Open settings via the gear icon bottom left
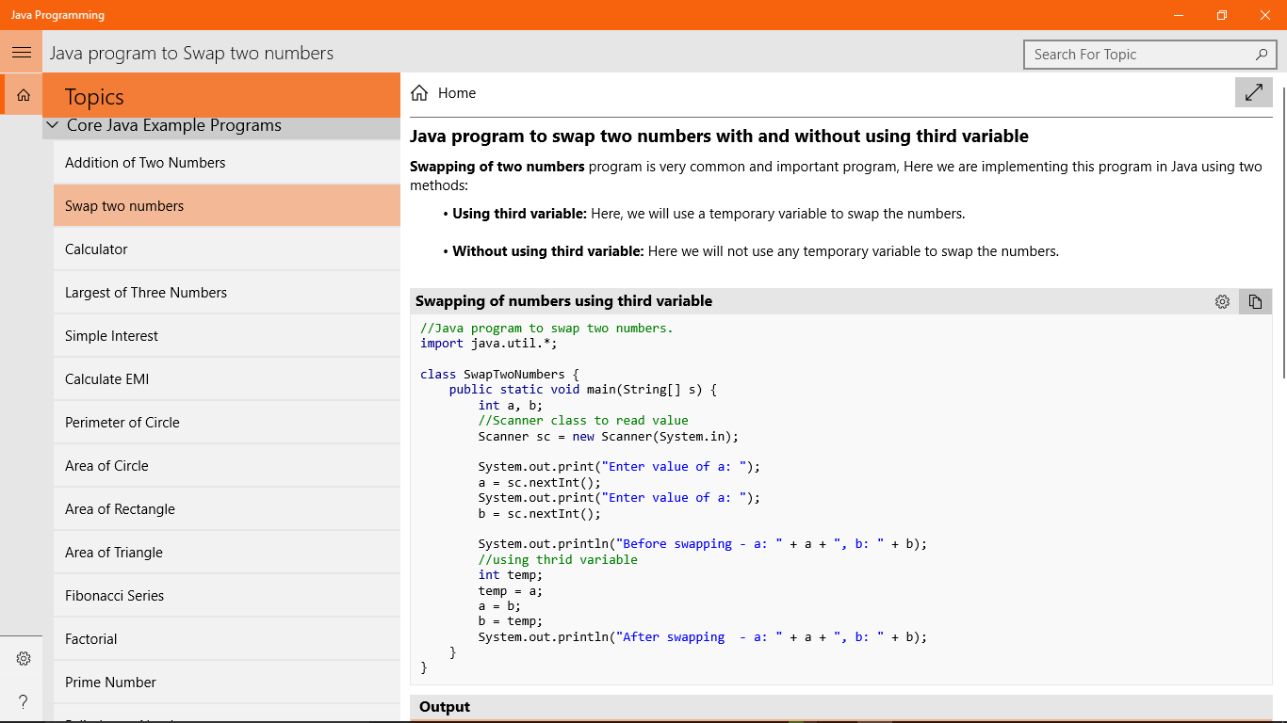This screenshot has width=1287, height=723. point(23,658)
